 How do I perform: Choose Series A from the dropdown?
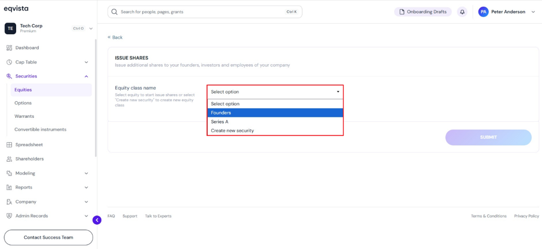[x=275, y=122]
